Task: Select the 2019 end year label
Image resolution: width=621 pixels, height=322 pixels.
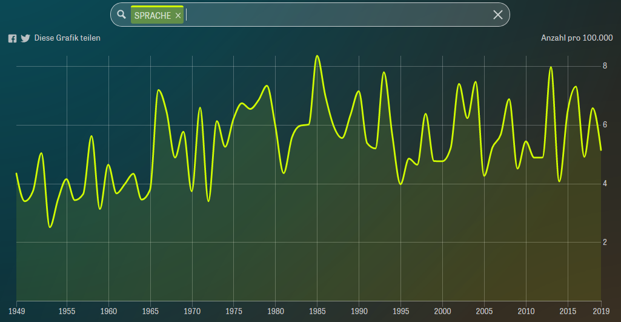Action: (601, 311)
